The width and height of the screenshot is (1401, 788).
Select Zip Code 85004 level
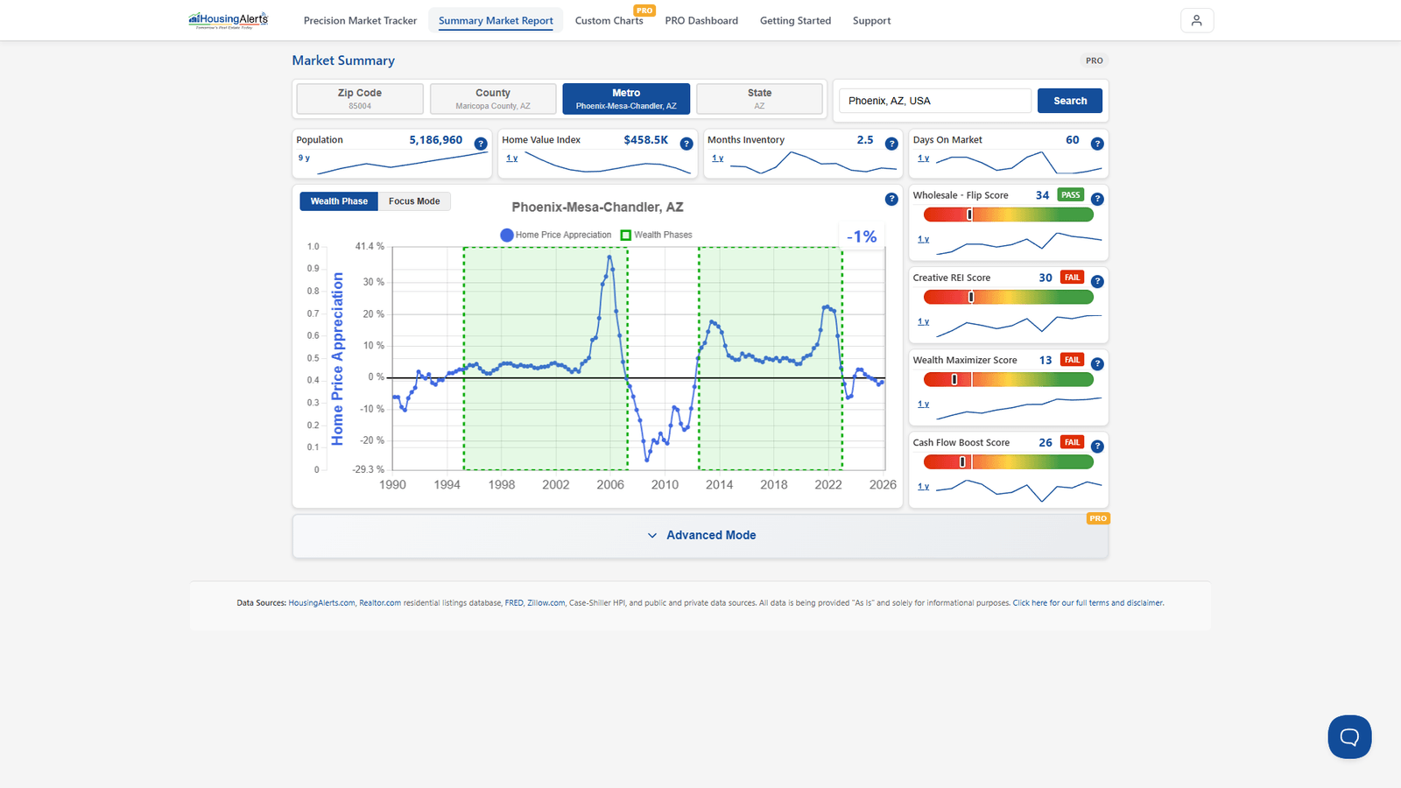(x=360, y=98)
